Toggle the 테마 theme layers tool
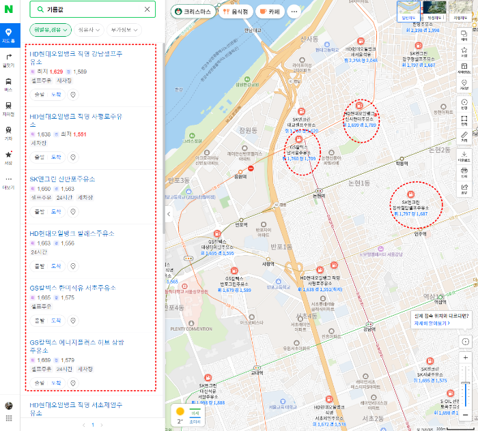This screenshot has height=431, width=478. point(464,35)
